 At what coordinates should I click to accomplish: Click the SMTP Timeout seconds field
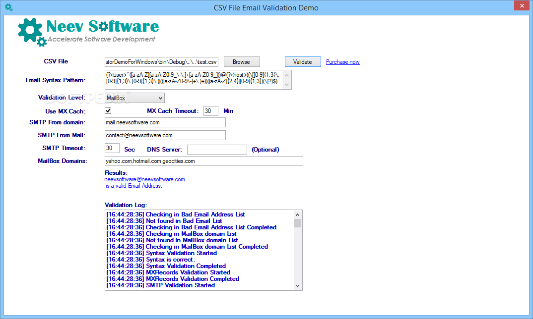[x=112, y=148]
